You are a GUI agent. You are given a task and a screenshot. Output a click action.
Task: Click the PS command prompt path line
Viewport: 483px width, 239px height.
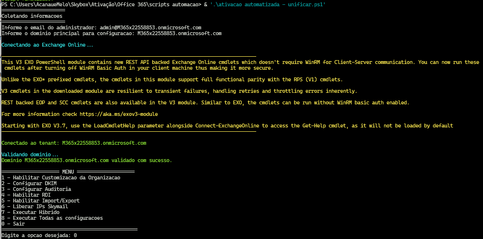click(x=164, y=6)
